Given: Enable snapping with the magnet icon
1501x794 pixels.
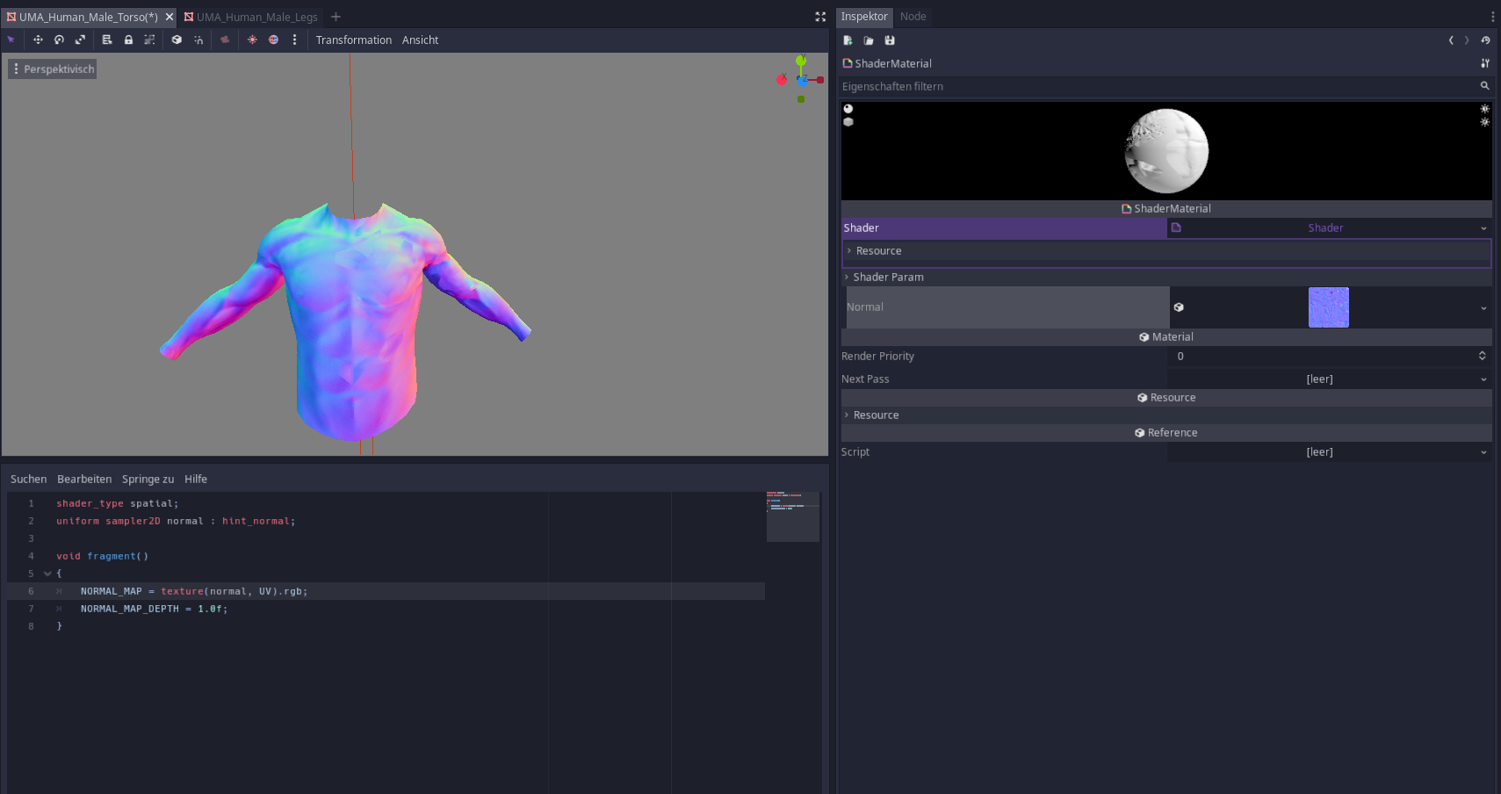Looking at the screenshot, I should 198,40.
